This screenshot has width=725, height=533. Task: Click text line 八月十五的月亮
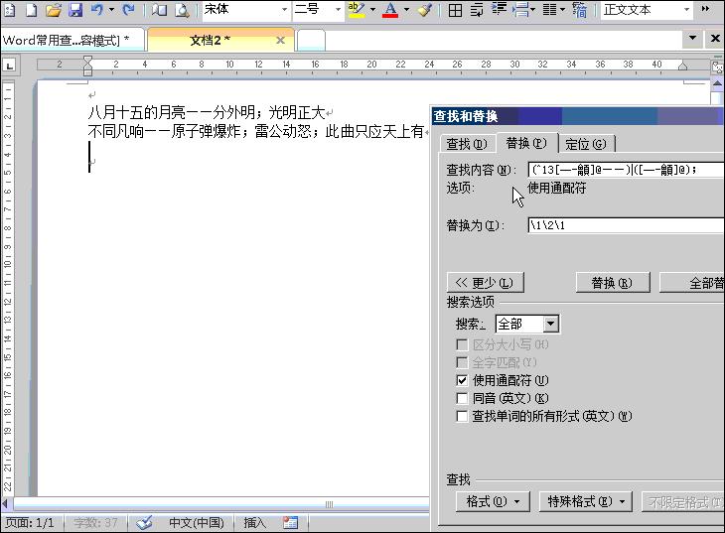[x=207, y=112]
